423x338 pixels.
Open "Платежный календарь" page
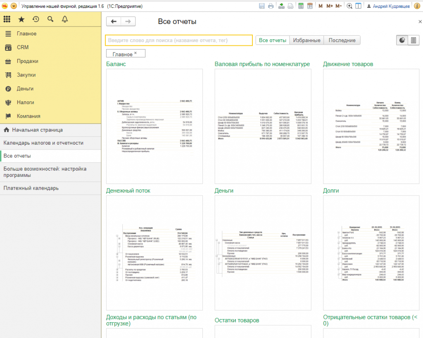(x=31, y=188)
